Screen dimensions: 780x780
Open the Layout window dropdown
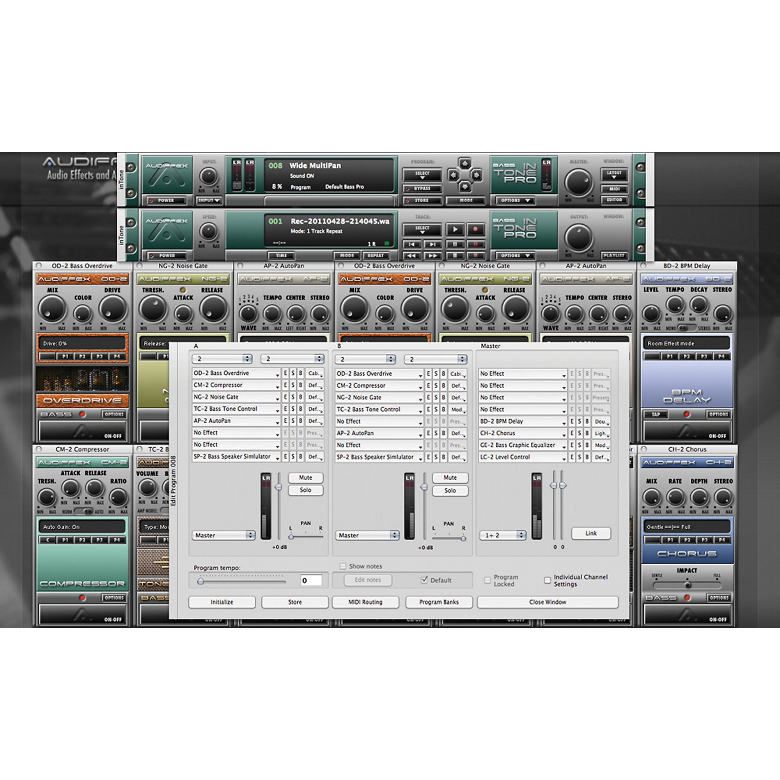(614, 174)
